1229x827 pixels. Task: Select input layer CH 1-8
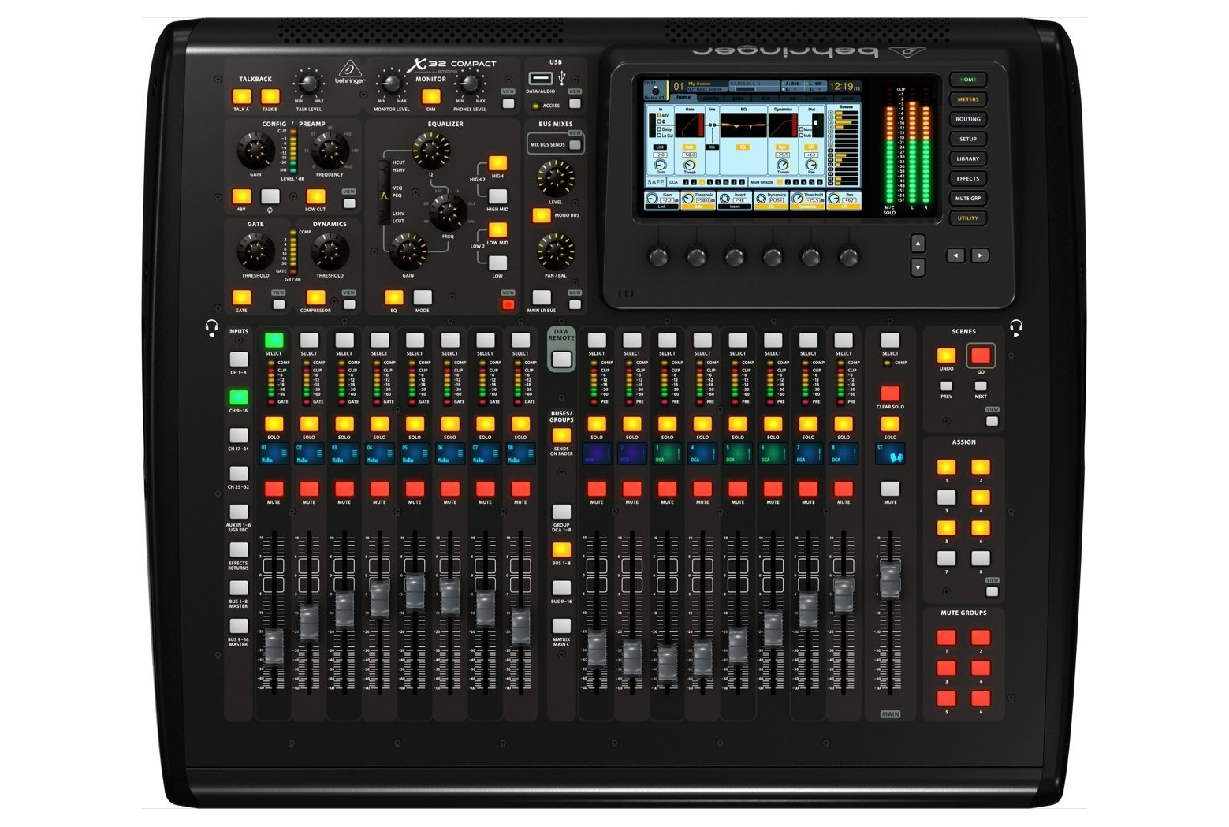coord(238,359)
